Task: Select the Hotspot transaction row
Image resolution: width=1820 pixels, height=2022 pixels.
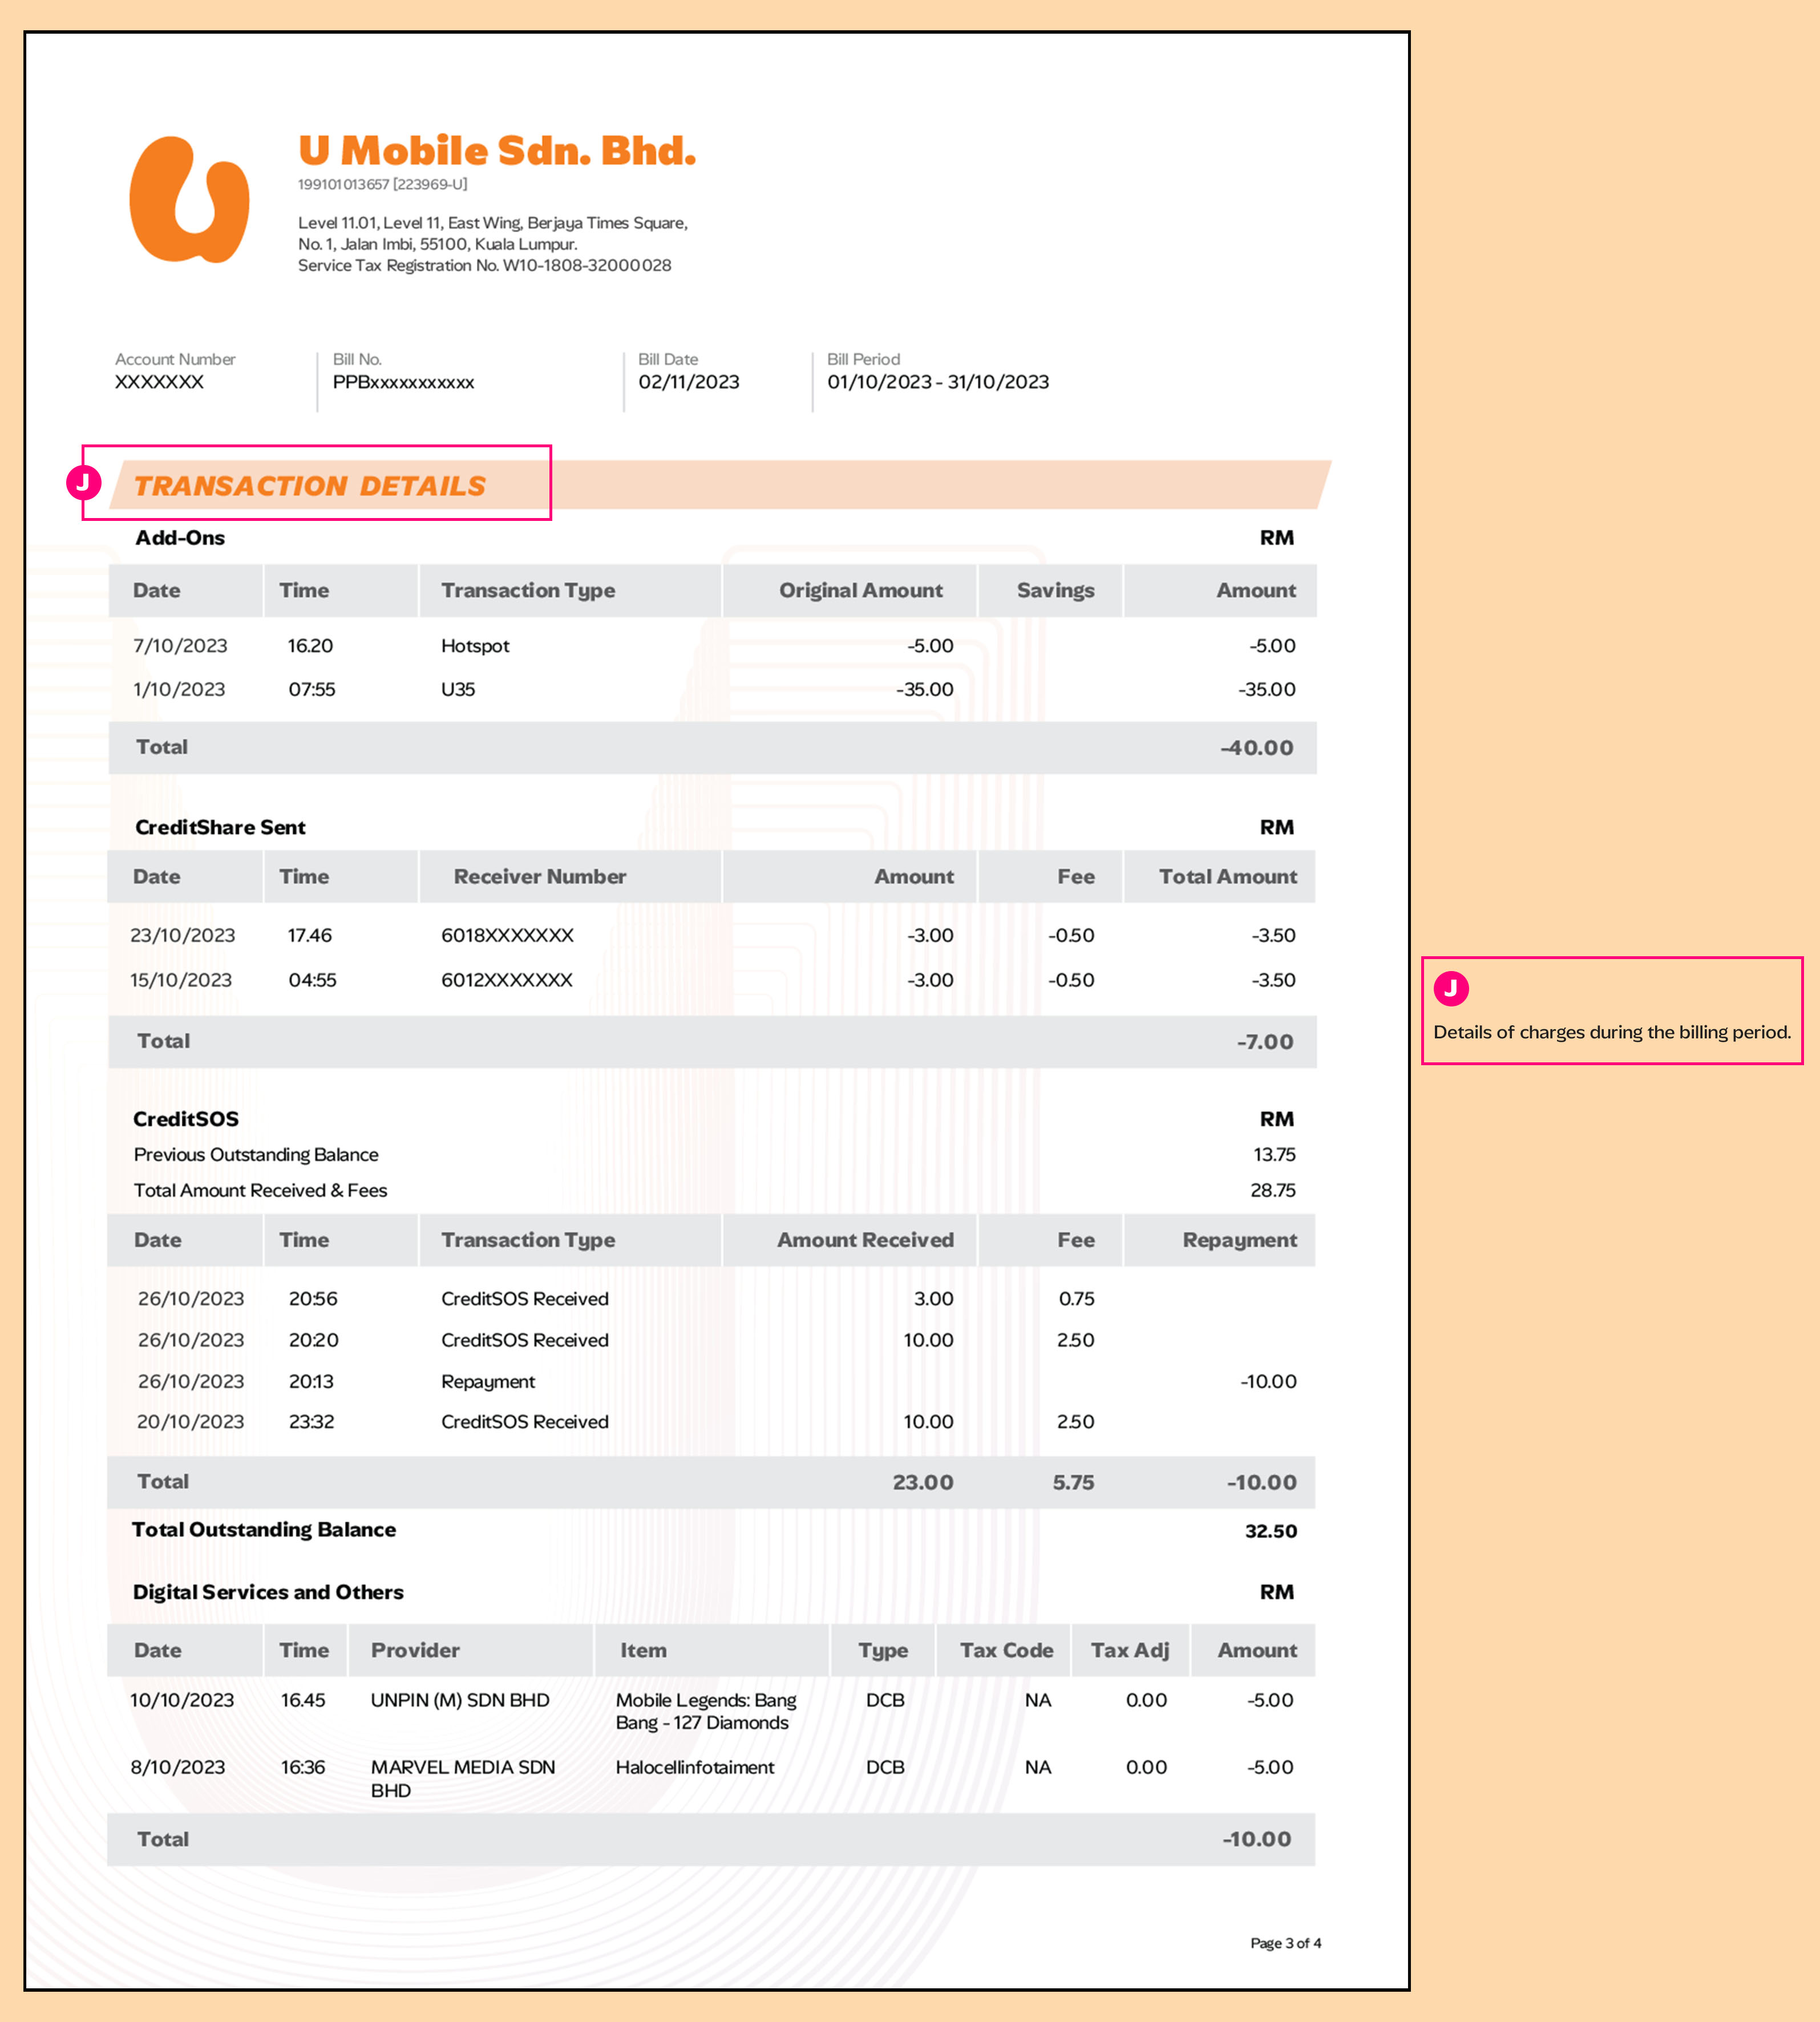Action: (475, 645)
